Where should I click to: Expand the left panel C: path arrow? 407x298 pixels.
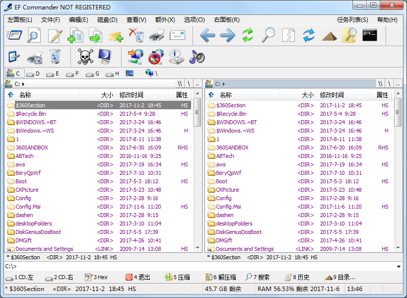[x=23, y=84]
